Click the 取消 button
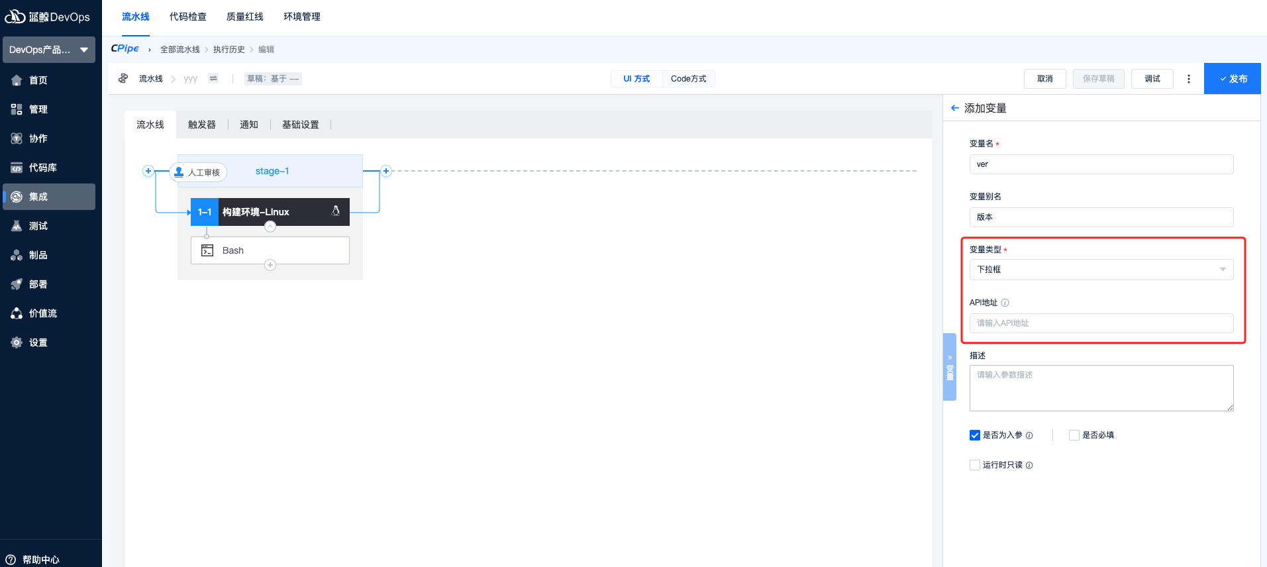Image resolution: width=1267 pixels, height=567 pixels. pos(1045,79)
